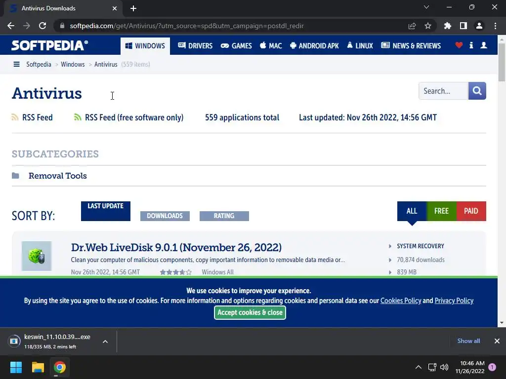Filter to FREE applications
The height and width of the screenshot is (379, 506).
click(x=441, y=211)
